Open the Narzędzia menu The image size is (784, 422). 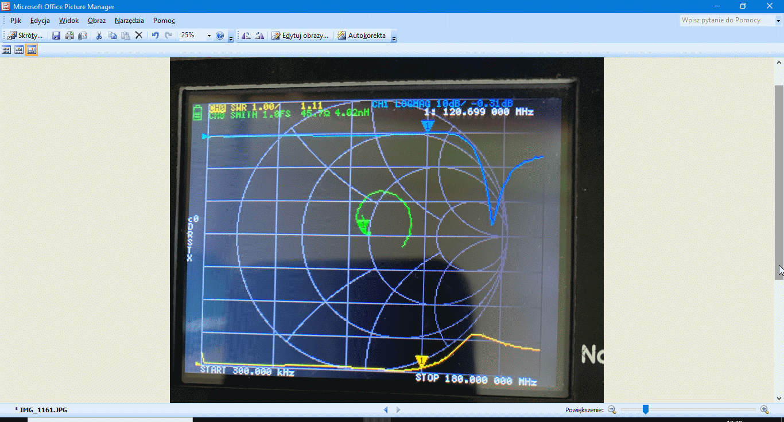click(x=129, y=21)
